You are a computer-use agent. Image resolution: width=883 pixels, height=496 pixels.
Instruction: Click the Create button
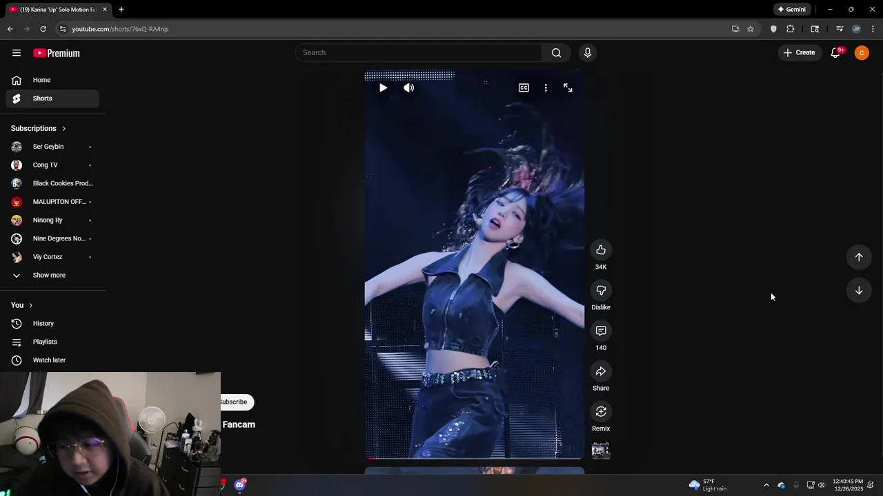tap(799, 53)
